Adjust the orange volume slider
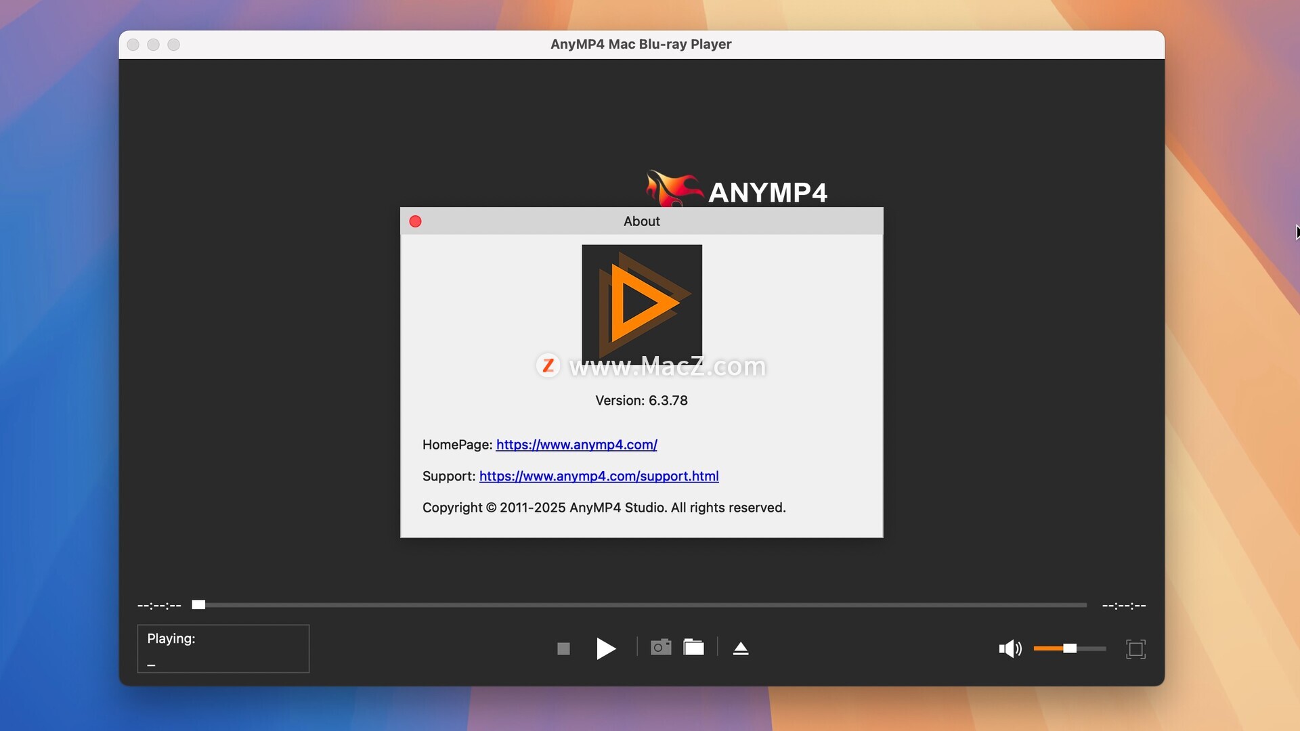The height and width of the screenshot is (731, 1300). 1069,648
